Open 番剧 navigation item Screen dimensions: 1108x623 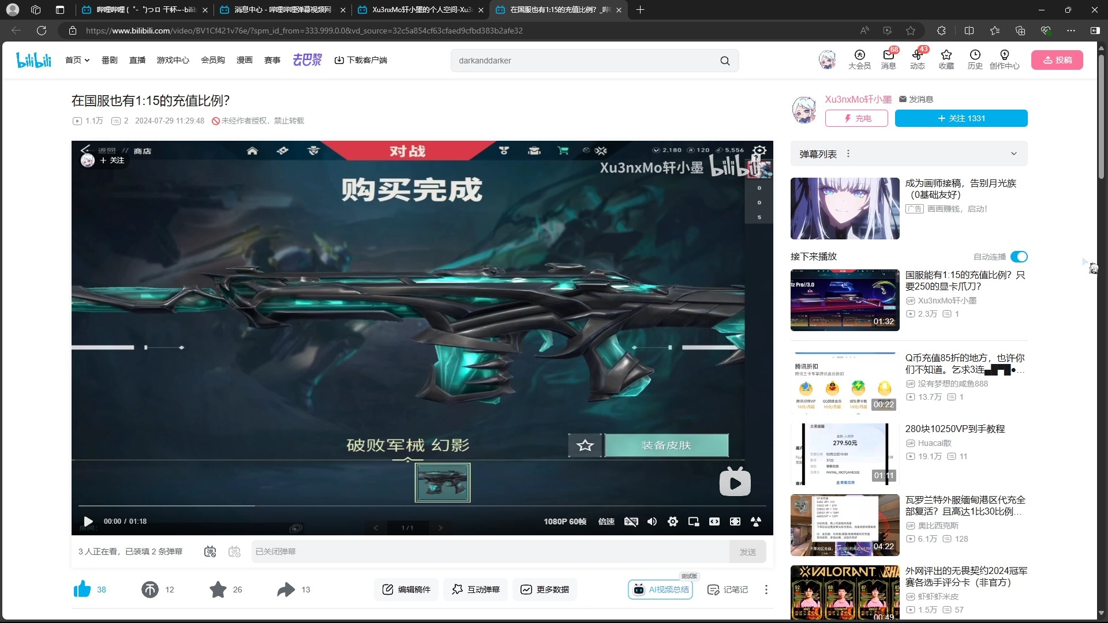(110, 60)
